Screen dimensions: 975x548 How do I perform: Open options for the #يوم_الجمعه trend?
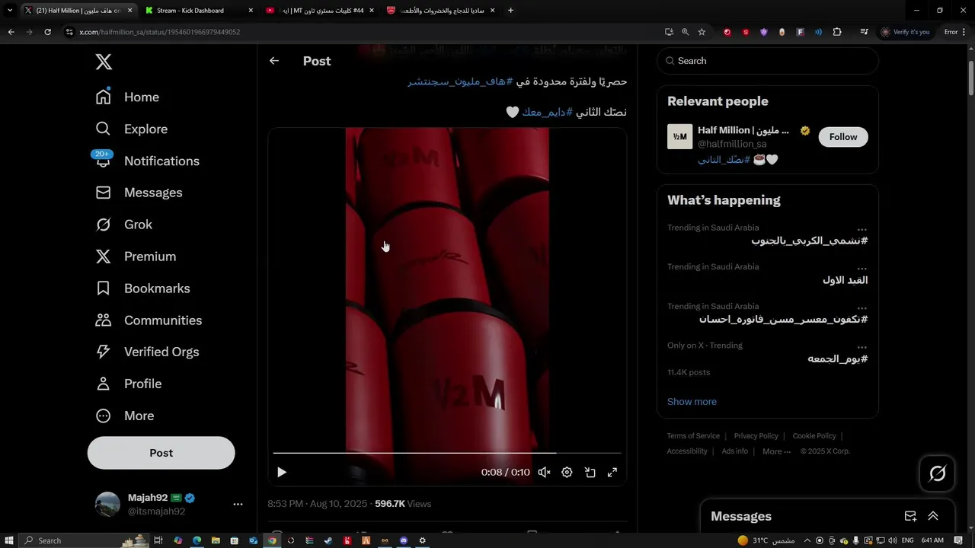pos(862,347)
